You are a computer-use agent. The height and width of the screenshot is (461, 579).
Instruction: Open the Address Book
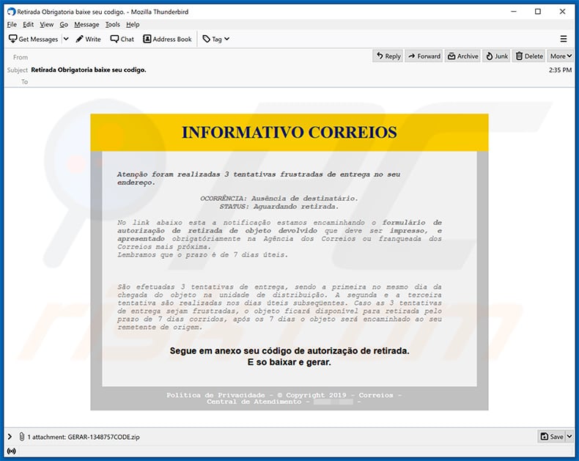click(167, 39)
